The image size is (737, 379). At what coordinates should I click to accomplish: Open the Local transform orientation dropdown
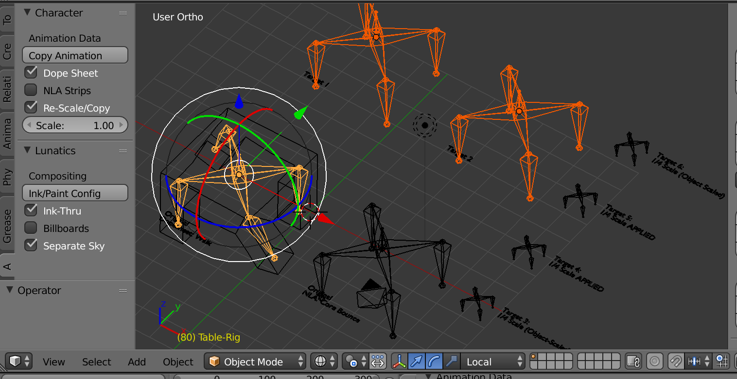(x=492, y=362)
